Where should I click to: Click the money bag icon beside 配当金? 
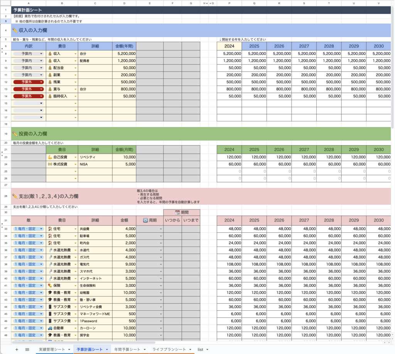tap(50, 68)
